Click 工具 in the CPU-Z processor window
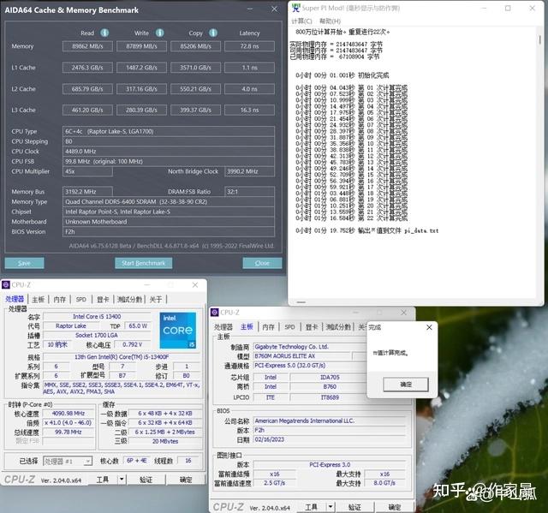548x513 pixels. click(103, 480)
